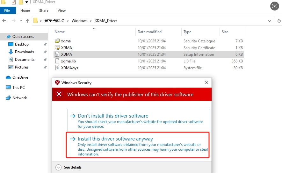
Task: Switch to the Home ribbon tab
Action: click(x=25, y=11)
